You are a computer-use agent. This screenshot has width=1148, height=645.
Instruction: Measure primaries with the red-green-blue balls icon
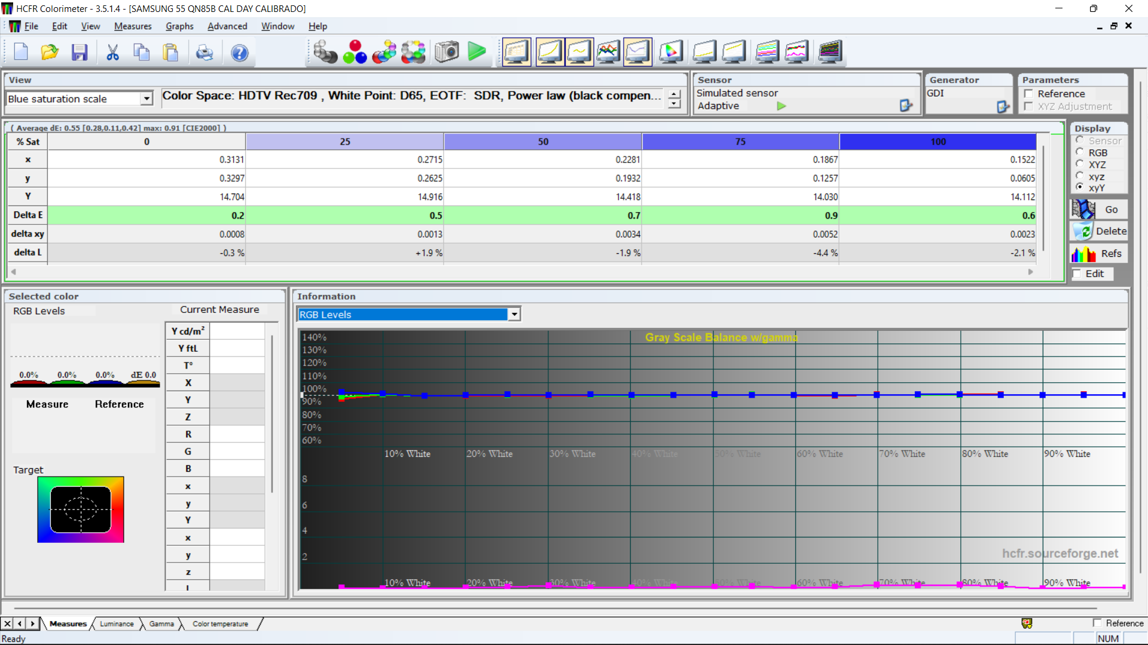click(355, 52)
